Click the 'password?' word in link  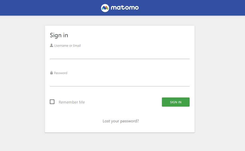tap(129, 121)
